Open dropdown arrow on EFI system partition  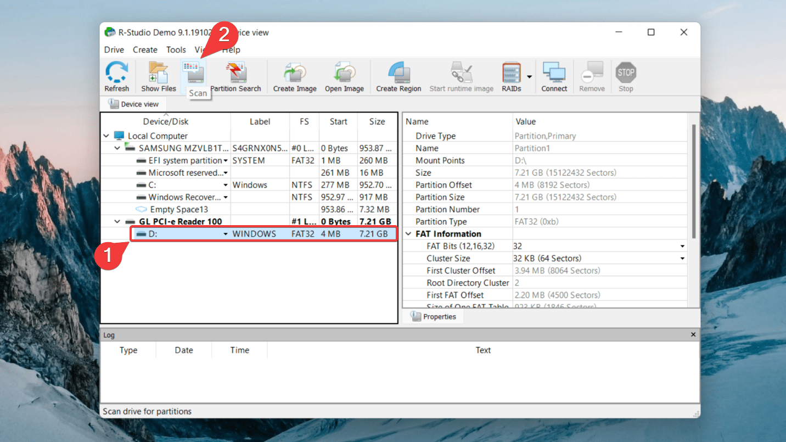(226, 160)
